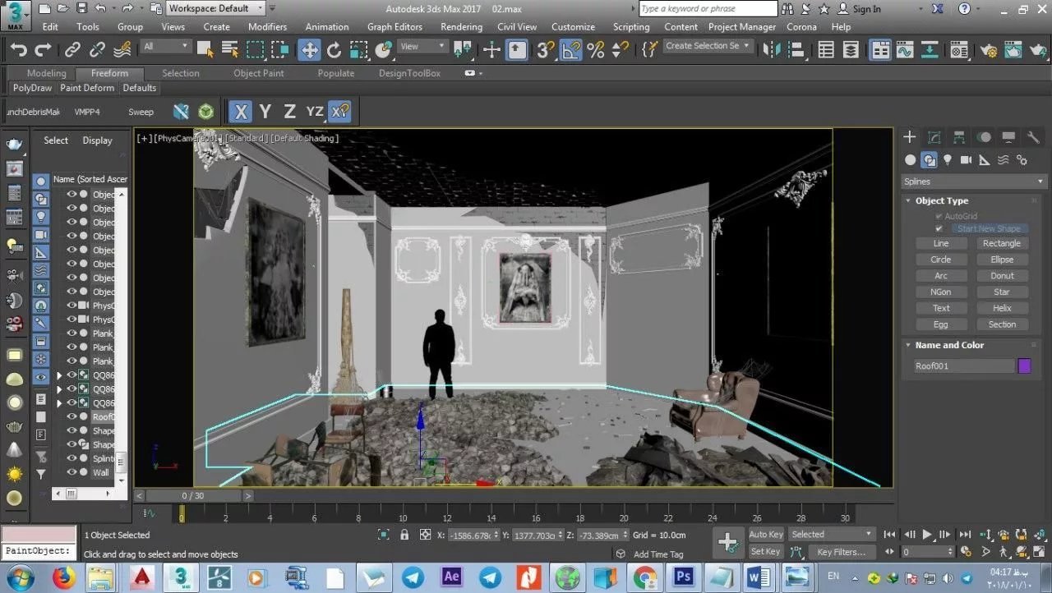Open the Corona menu

pyautogui.click(x=801, y=26)
